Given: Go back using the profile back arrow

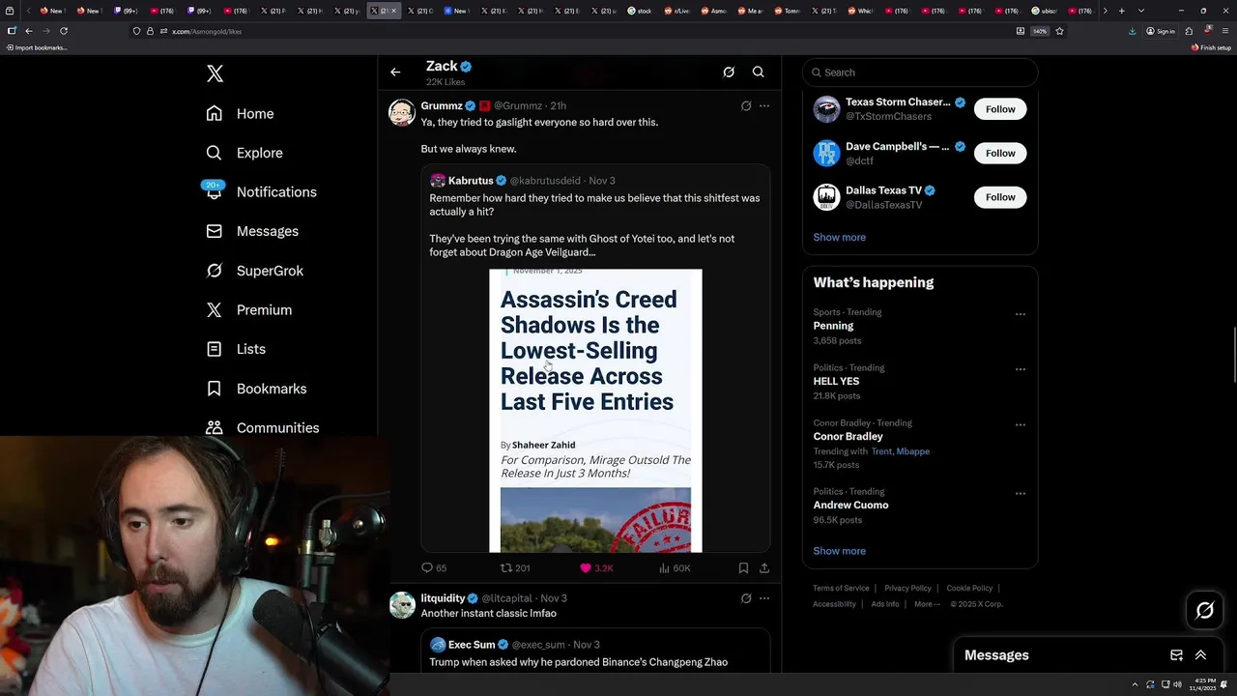Looking at the screenshot, I should (x=395, y=72).
